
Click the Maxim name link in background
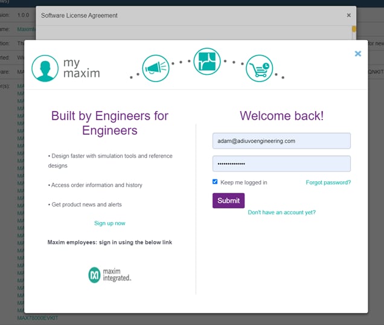coord(25,29)
